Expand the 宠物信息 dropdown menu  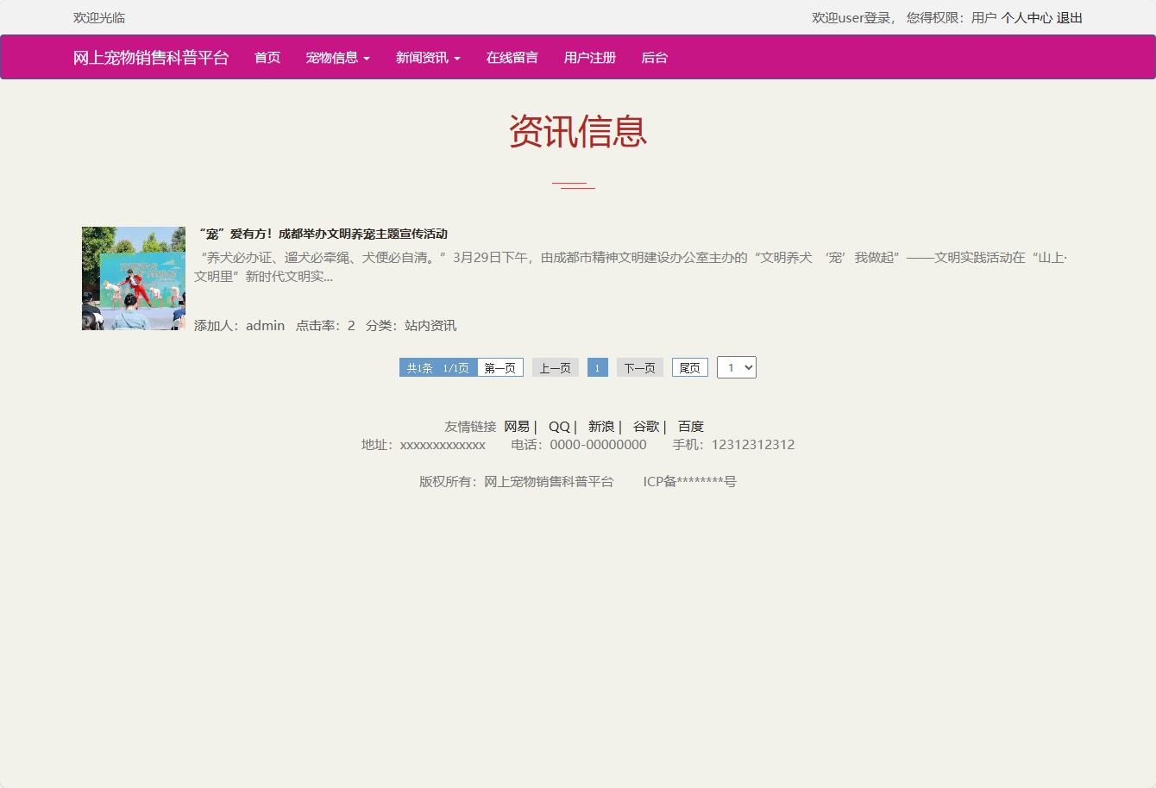(x=337, y=57)
